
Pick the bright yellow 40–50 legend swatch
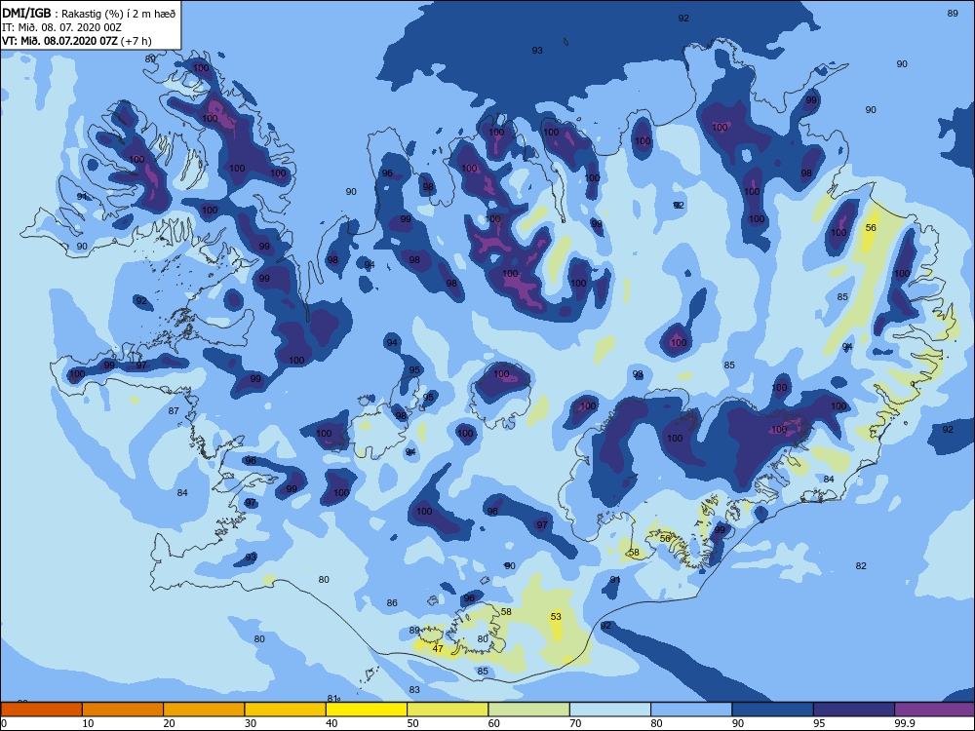click(x=367, y=710)
